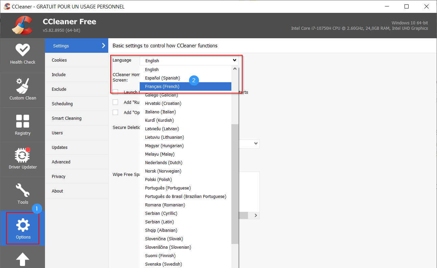This screenshot has height=268, width=437.
Task: Pick Magyar (Hungarian) from the list
Action: (x=186, y=146)
